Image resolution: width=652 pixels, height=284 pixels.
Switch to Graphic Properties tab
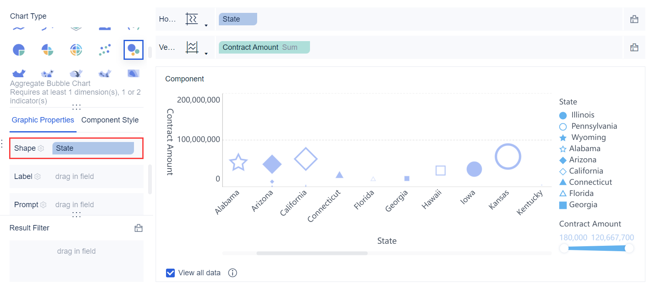pyautogui.click(x=43, y=120)
